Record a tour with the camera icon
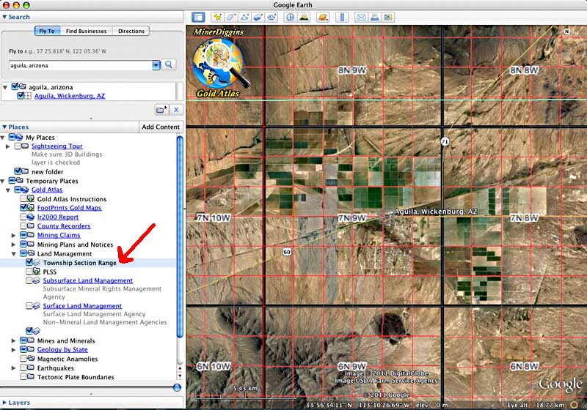This screenshot has width=587, height=410. tap(271, 17)
